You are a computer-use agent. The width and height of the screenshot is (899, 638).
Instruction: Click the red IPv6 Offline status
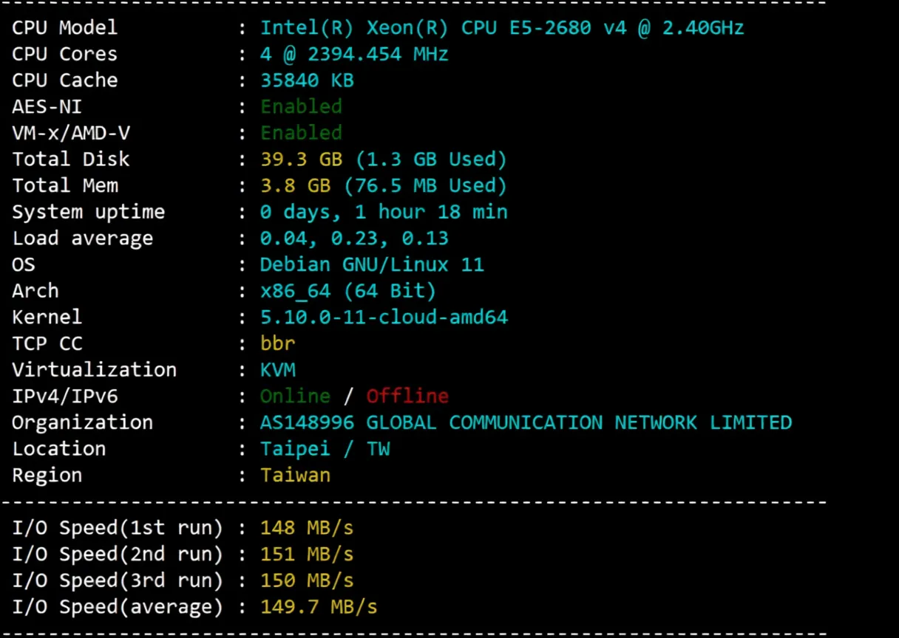(x=407, y=396)
